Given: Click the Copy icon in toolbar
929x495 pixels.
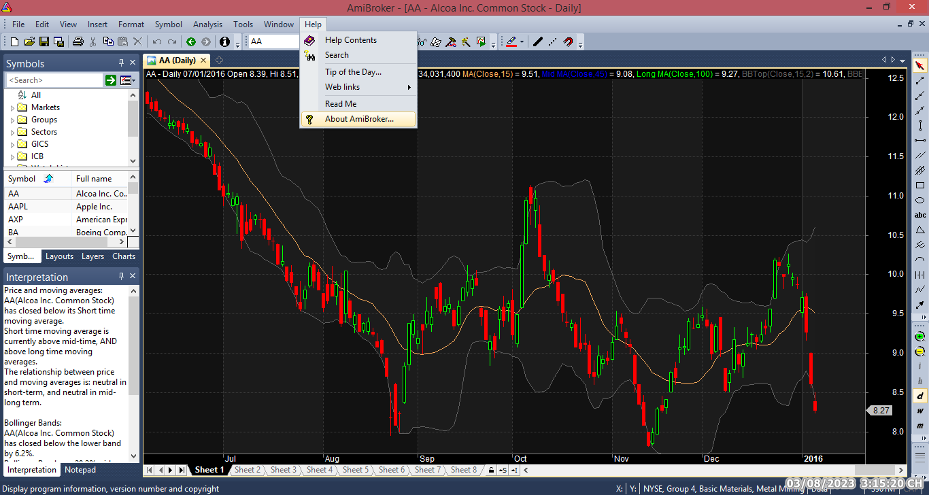Looking at the screenshot, I should [109, 41].
